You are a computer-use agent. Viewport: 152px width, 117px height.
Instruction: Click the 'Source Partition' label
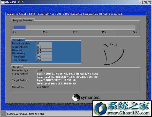coord(20,74)
